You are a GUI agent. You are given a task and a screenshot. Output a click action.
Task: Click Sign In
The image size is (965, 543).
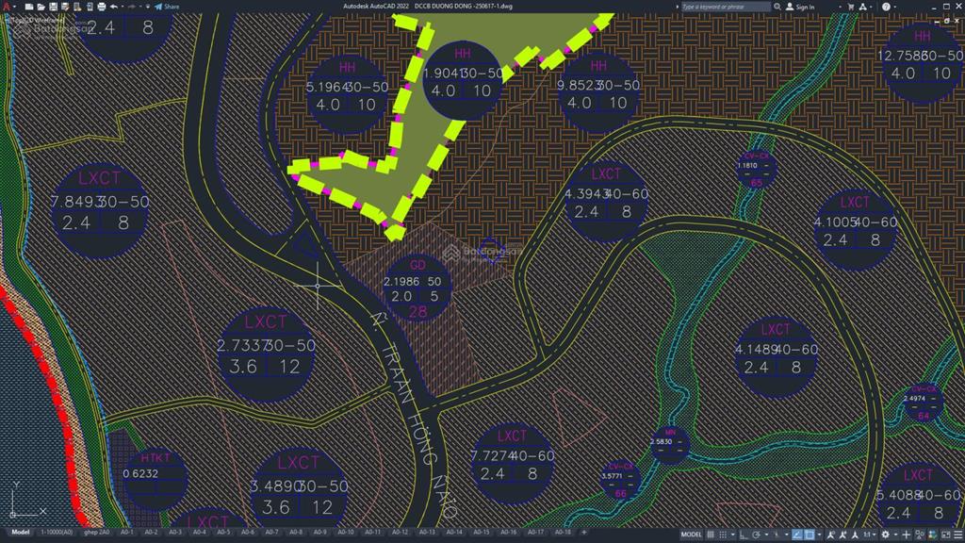[x=800, y=7]
